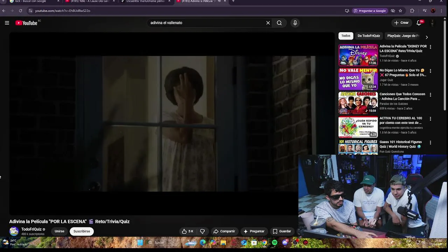Run the search with the magnifier button
The height and width of the screenshot is (252, 448).
(x=279, y=23)
